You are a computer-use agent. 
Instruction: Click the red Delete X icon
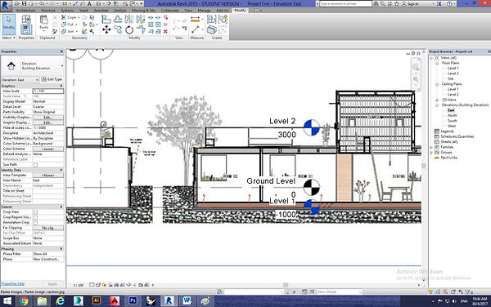click(165, 31)
